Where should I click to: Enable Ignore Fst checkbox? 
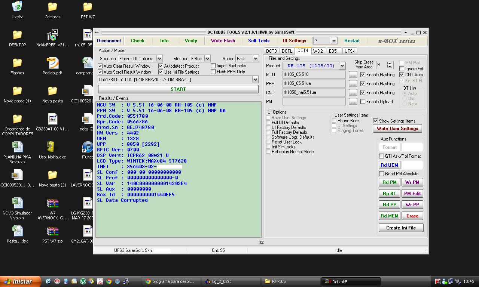pos(402,69)
